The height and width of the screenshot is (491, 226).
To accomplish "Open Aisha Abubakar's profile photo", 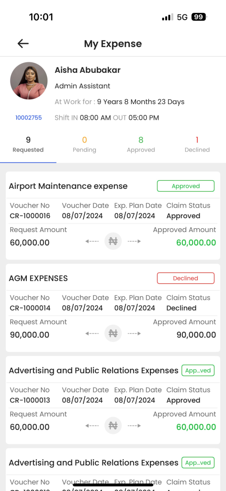I will click(29, 81).
